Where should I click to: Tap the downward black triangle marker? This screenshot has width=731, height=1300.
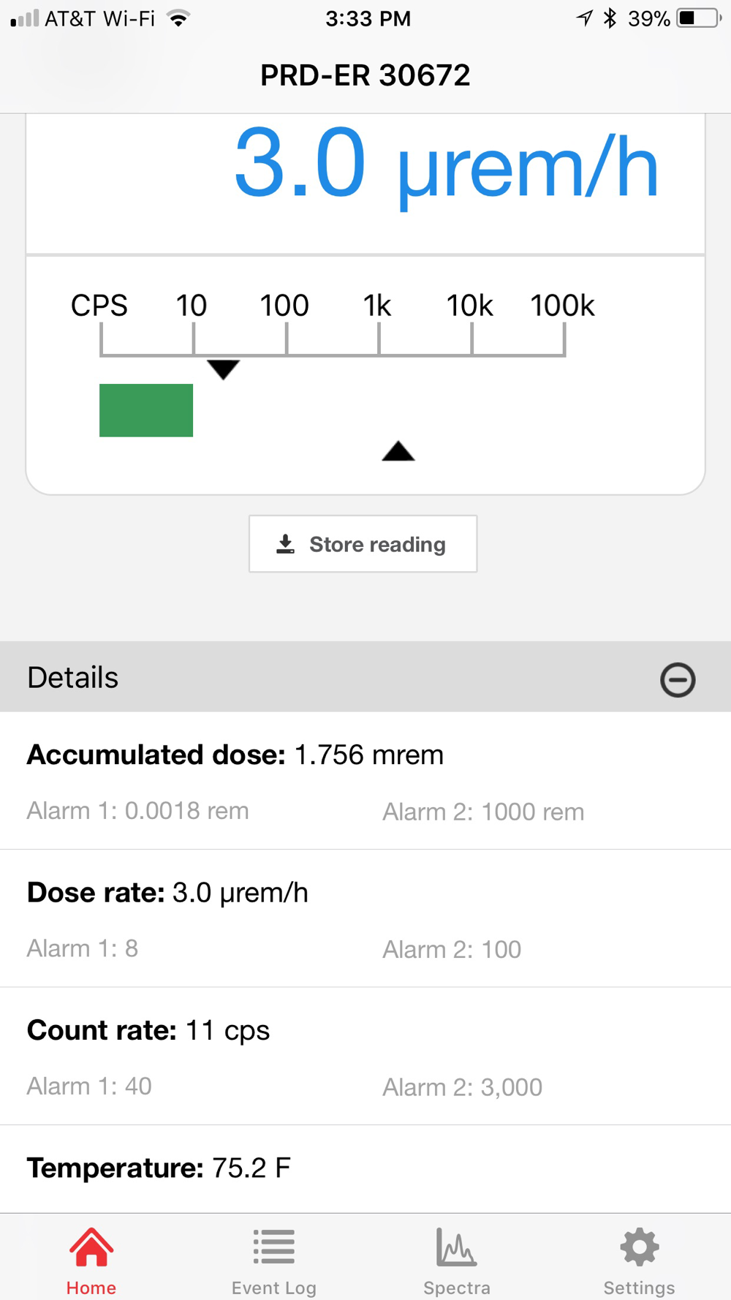(224, 369)
